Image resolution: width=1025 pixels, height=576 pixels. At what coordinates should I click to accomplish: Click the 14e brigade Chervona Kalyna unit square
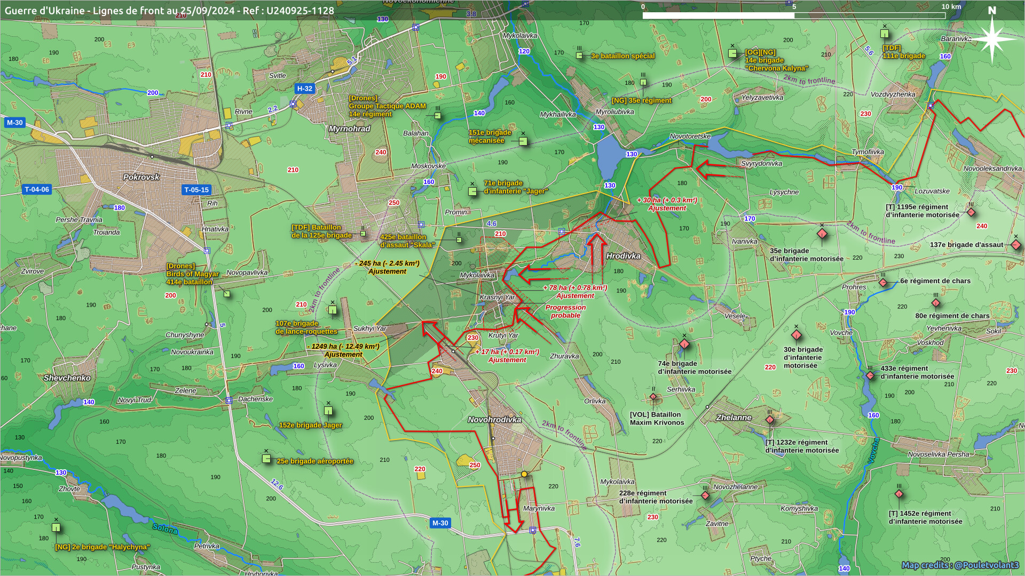[x=732, y=53]
